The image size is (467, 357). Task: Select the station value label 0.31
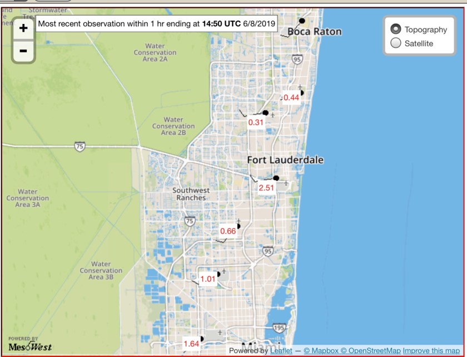(256, 122)
